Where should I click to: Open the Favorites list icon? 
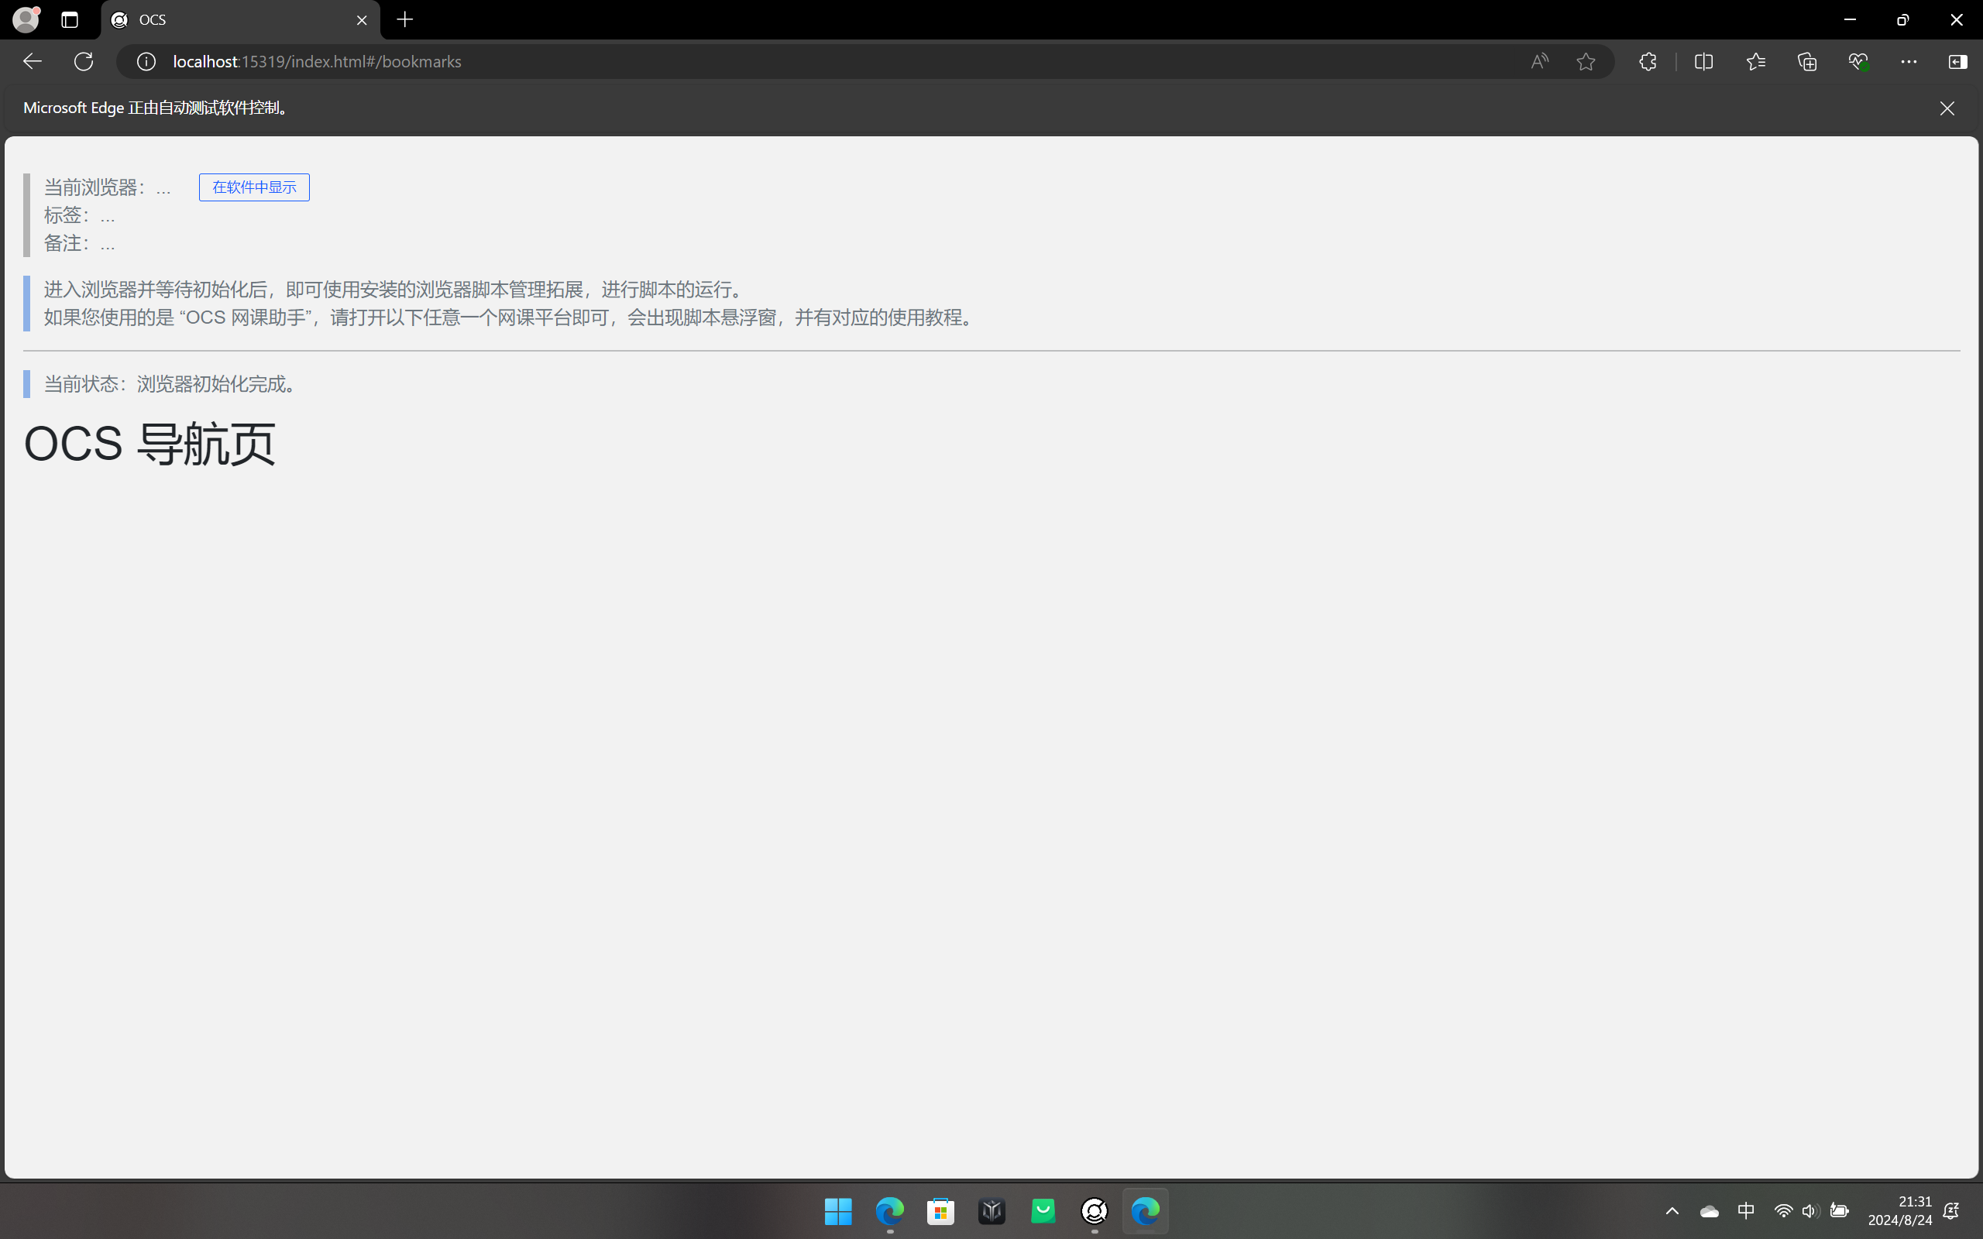coord(1755,61)
